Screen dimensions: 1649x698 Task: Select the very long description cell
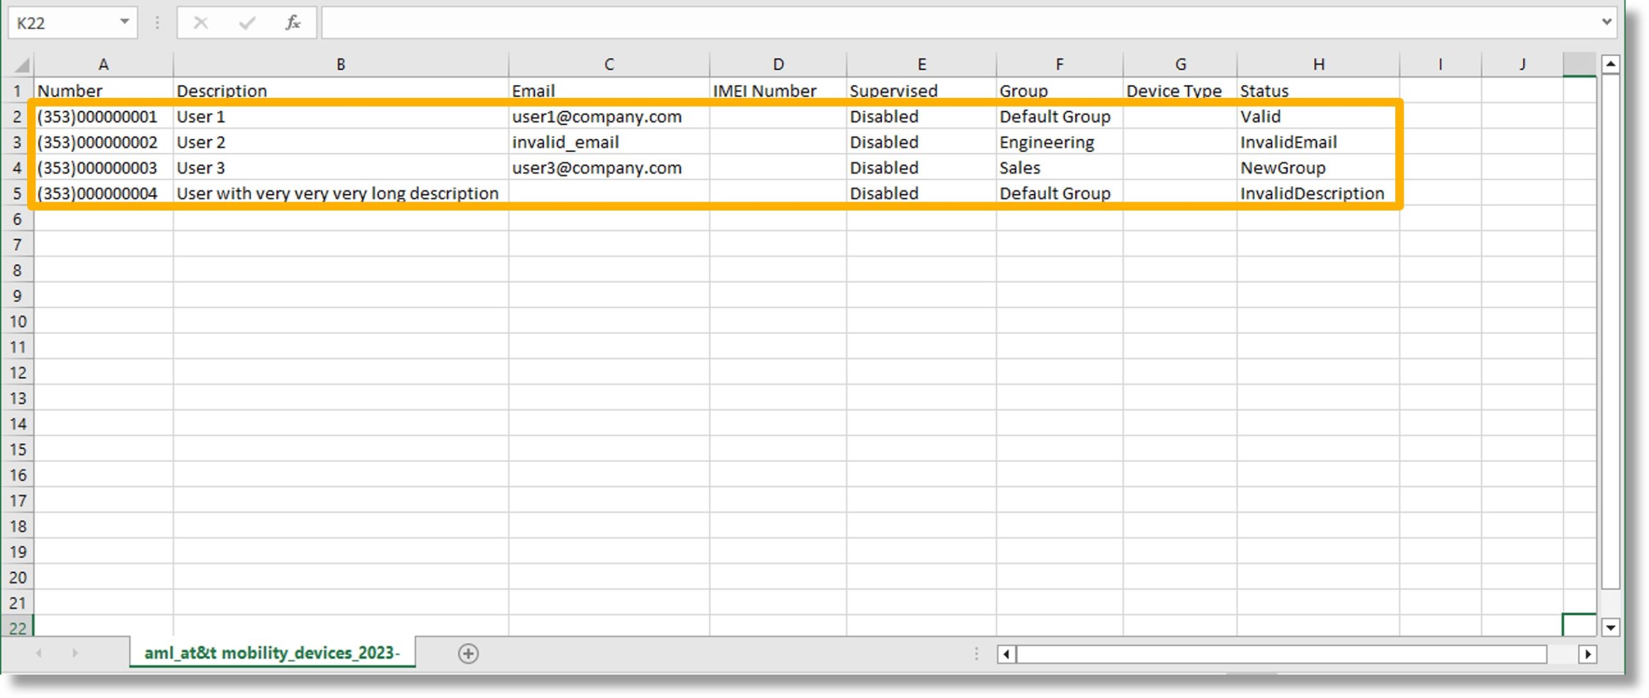pyautogui.click(x=341, y=193)
